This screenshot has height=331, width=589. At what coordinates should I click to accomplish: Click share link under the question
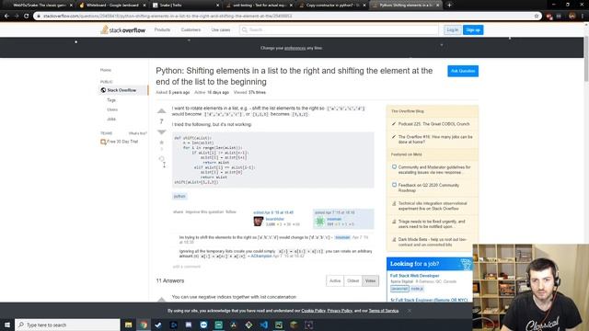pos(178,211)
